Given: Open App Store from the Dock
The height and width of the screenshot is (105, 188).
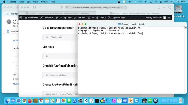Looking at the screenshot, I should (x=75, y=101).
